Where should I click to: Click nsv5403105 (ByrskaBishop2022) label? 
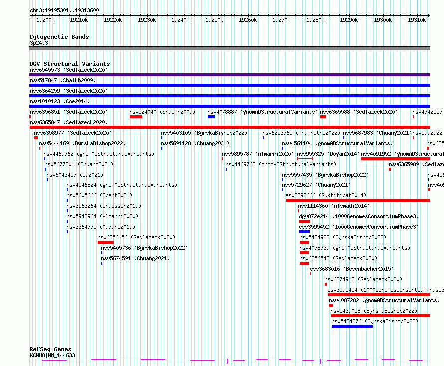[204, 133]
